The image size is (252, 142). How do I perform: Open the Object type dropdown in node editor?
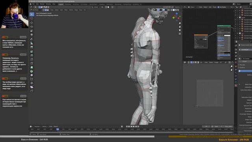193,7
